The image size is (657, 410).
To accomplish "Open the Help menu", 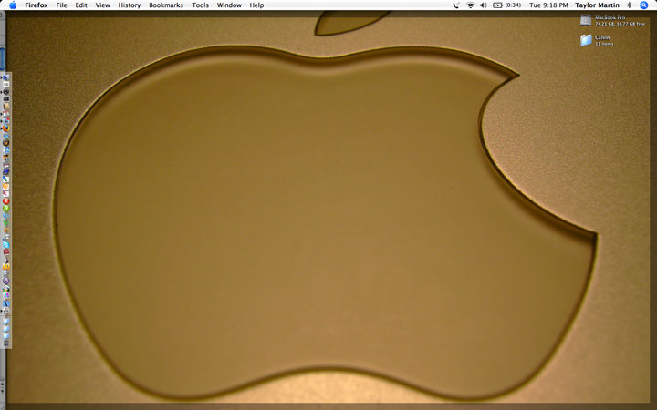I will coord(256,5).
